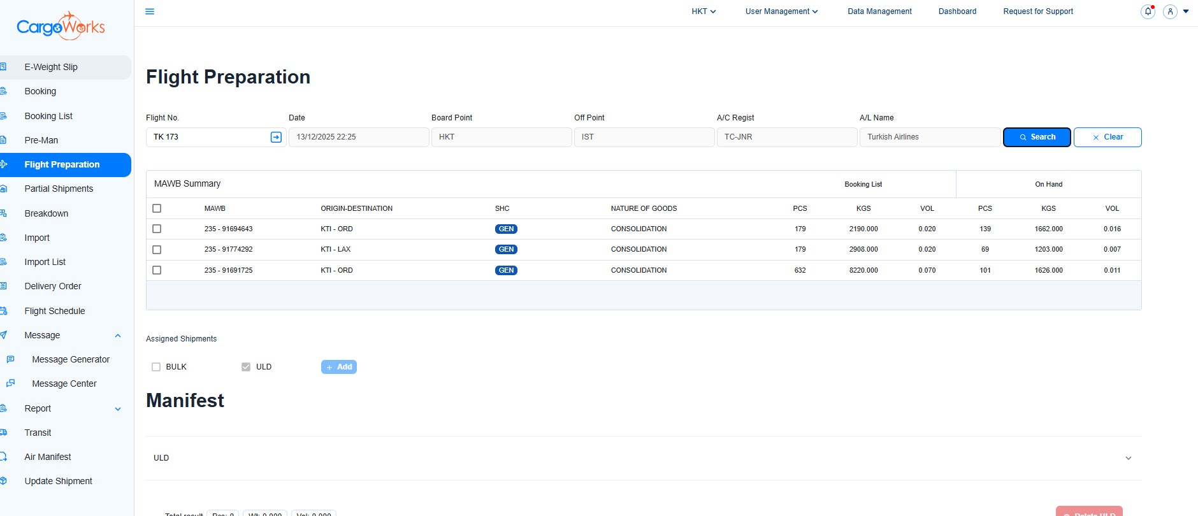The width and height of the screenshot is (1198, 516).
Task: Click the Clear button
Action: pyautogui.click(x=1107, y=137)
